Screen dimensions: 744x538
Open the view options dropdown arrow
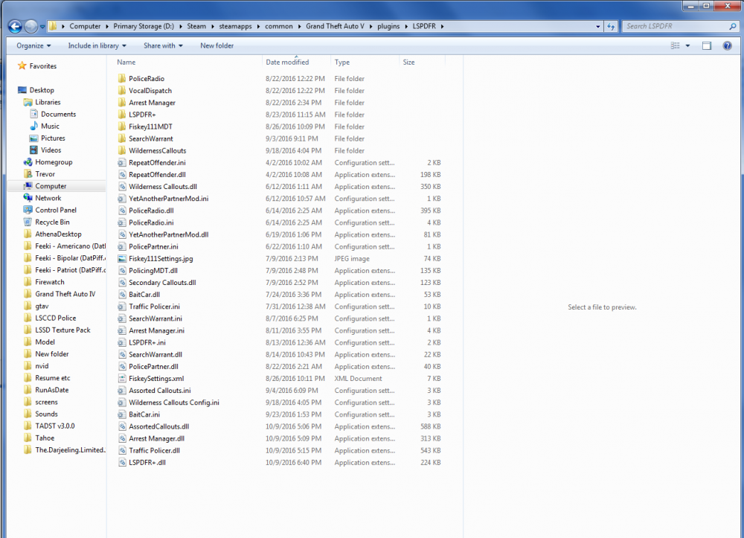pyautogui.click(x=687, y=46)
